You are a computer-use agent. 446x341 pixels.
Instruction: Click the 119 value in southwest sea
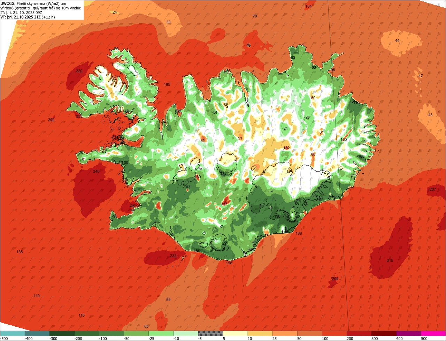37,296
